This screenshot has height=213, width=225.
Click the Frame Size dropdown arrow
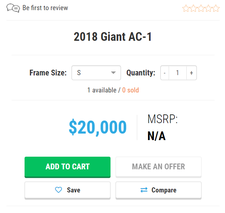[x=113, y=73]
